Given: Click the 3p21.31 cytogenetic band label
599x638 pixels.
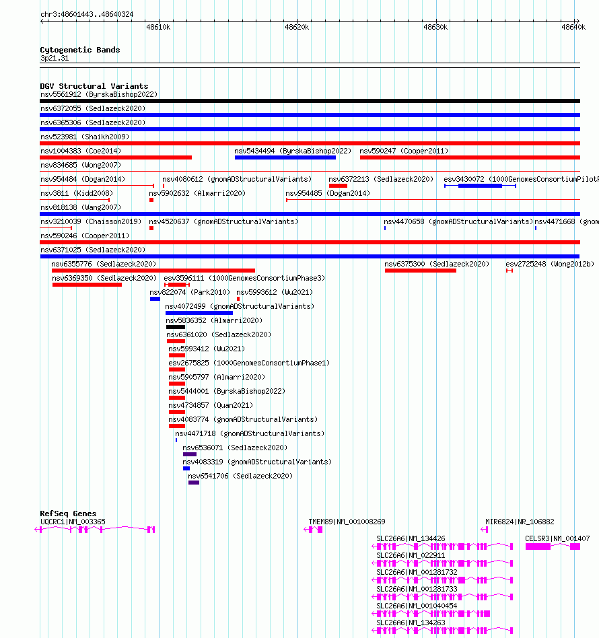Looking at the screenshot, I should pyautogui.click(x=55, y=58).
